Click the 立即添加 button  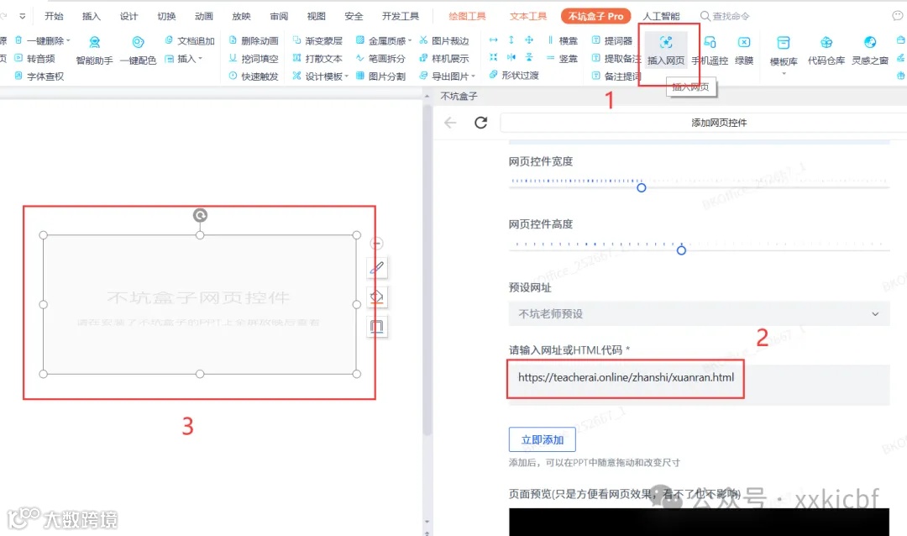click(542, 439)
